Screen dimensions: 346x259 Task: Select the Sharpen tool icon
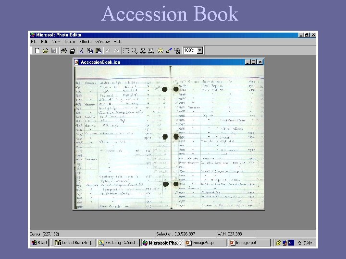pyautogui.click(x=151, y=51)
